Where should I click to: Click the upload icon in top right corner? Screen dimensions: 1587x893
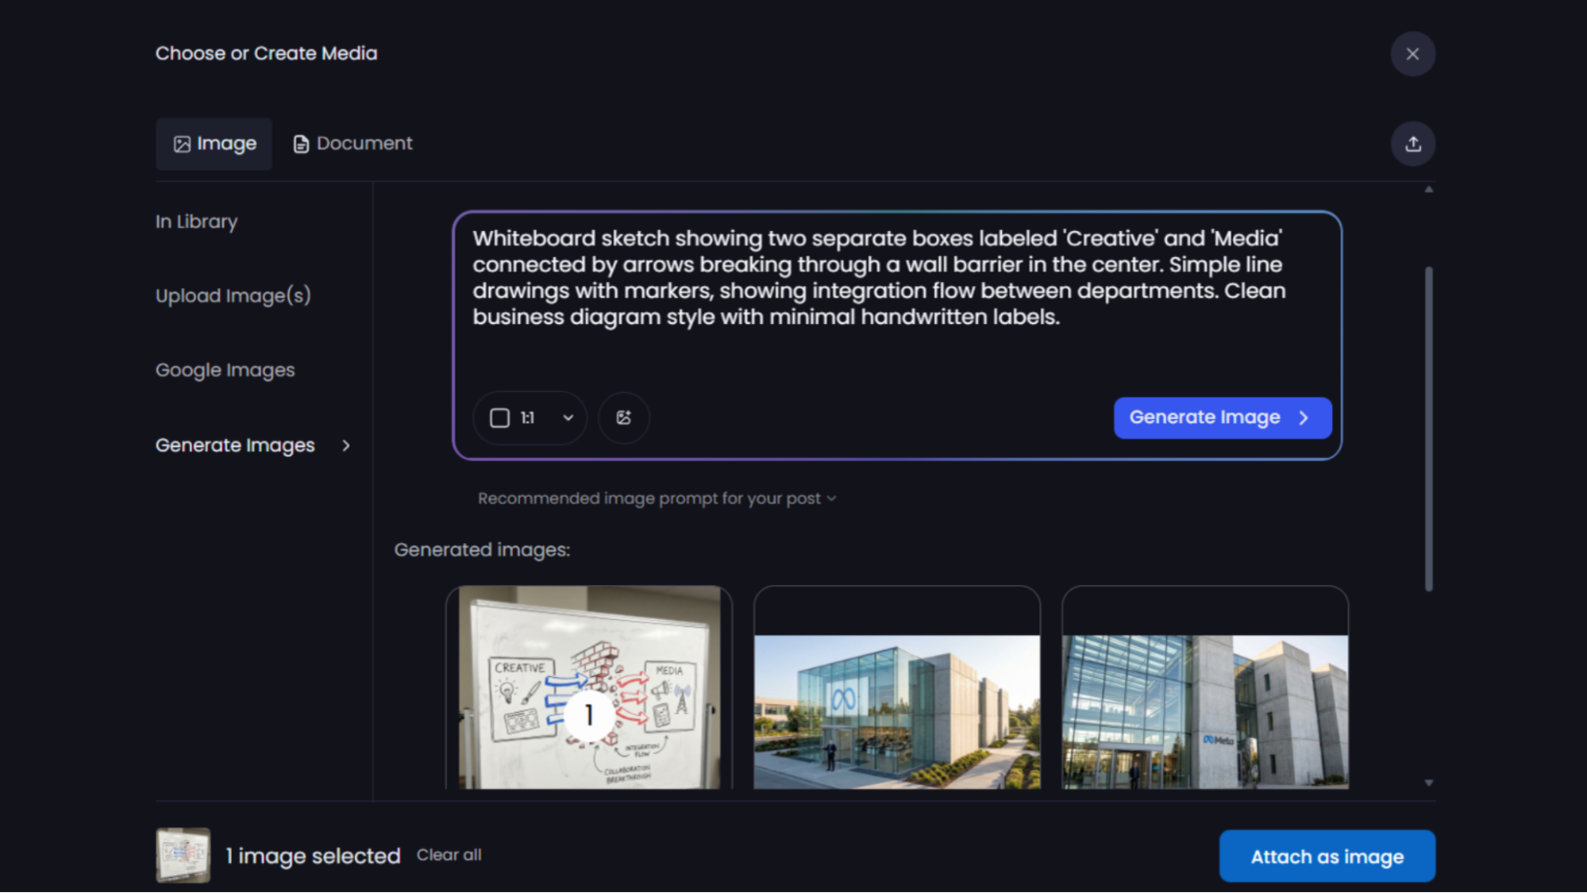(1412, 144)
